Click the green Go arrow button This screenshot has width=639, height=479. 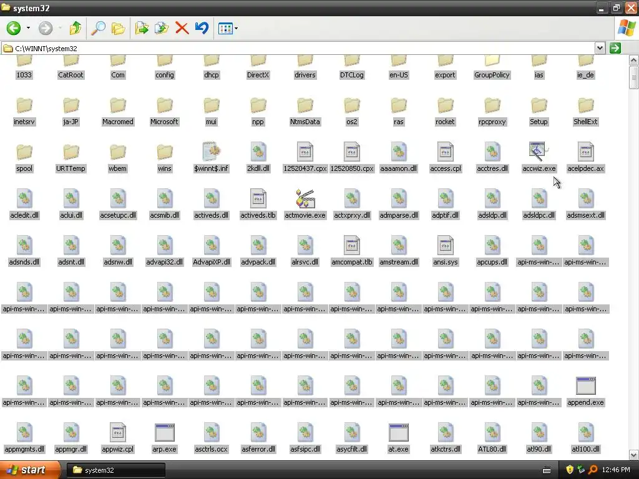pyautogui.click(x=615, y=48)
